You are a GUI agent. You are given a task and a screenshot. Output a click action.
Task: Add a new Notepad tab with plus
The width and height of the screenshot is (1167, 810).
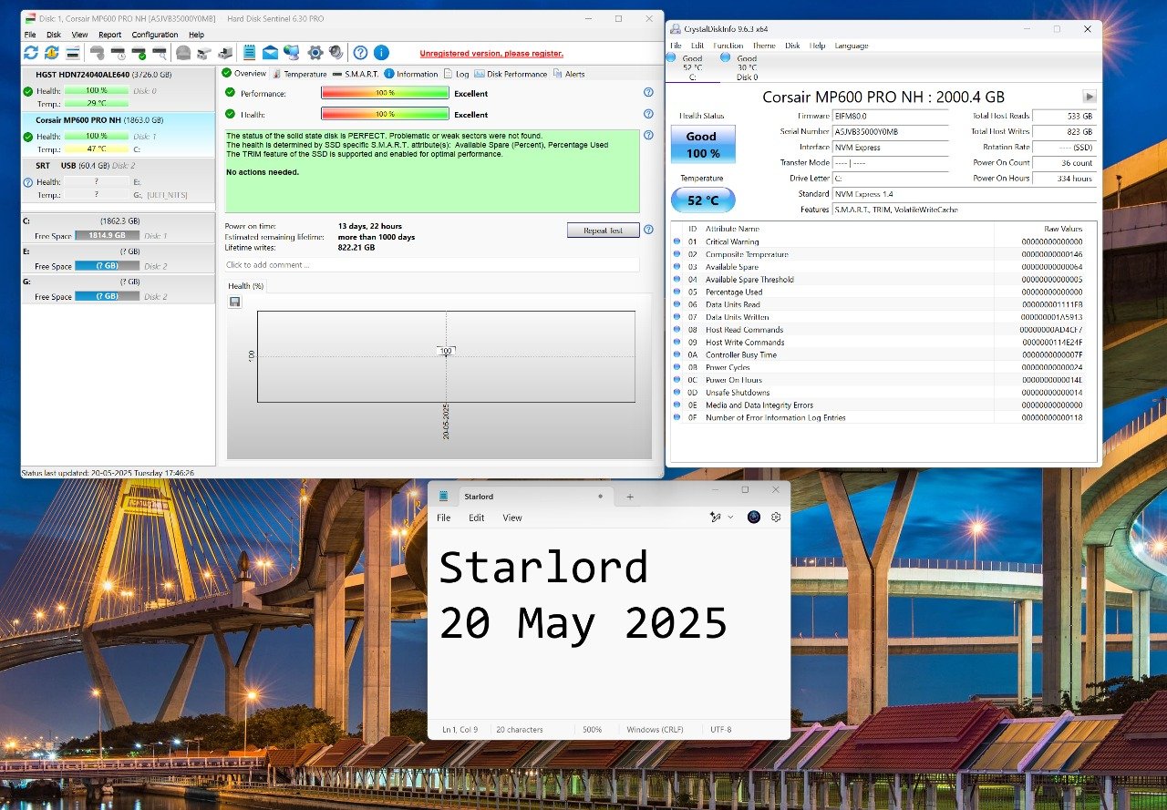(x=629, y=497)
